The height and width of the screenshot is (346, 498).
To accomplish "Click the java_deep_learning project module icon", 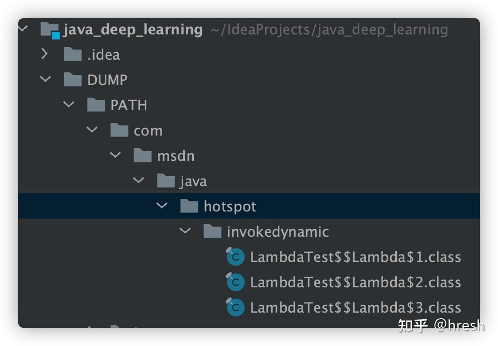I will coord(50,29).
